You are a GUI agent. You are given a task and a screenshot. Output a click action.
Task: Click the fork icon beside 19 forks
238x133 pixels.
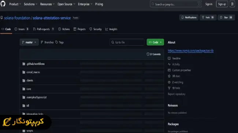point(169,88)
